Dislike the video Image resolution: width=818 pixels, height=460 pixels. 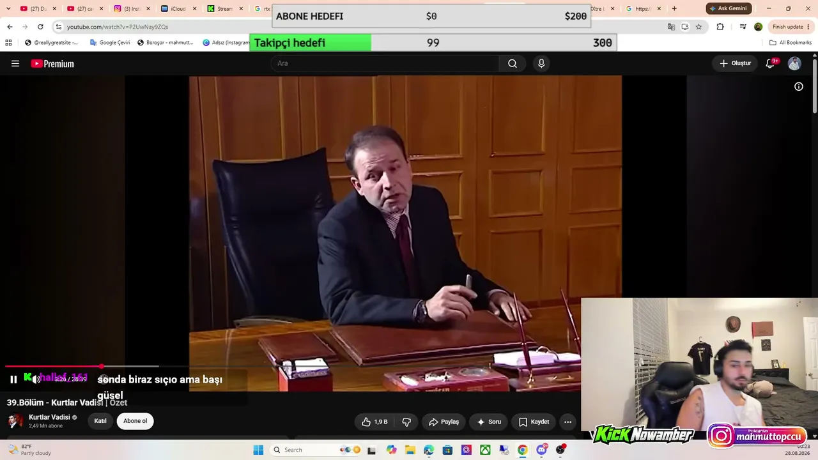(x=406, y=422)
